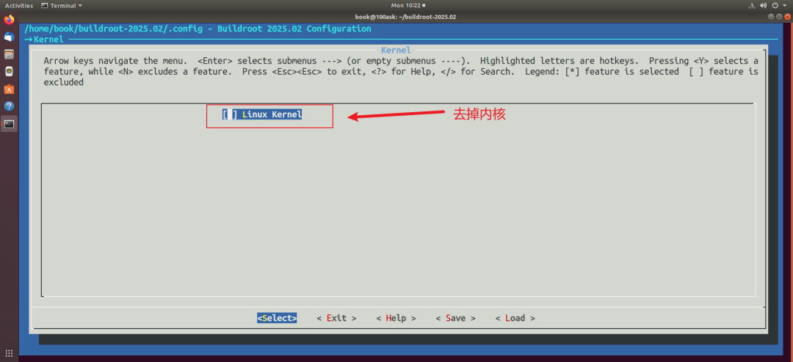Open Firefox from the dock
This screenshot has height=362, width=793.
point(9,21)
